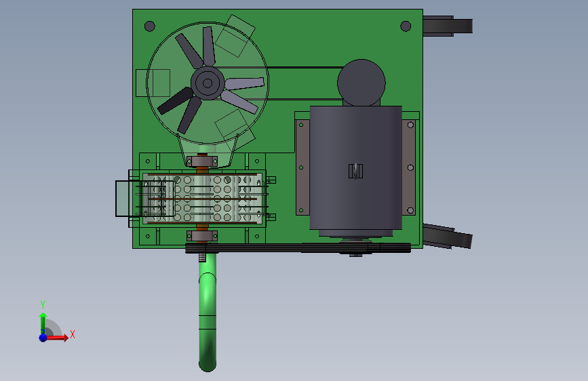Image resolution: width=588 pixels, height=381 pixels.
Task: Select the upper bearing block on the shaft
Action: coord(202,161)
